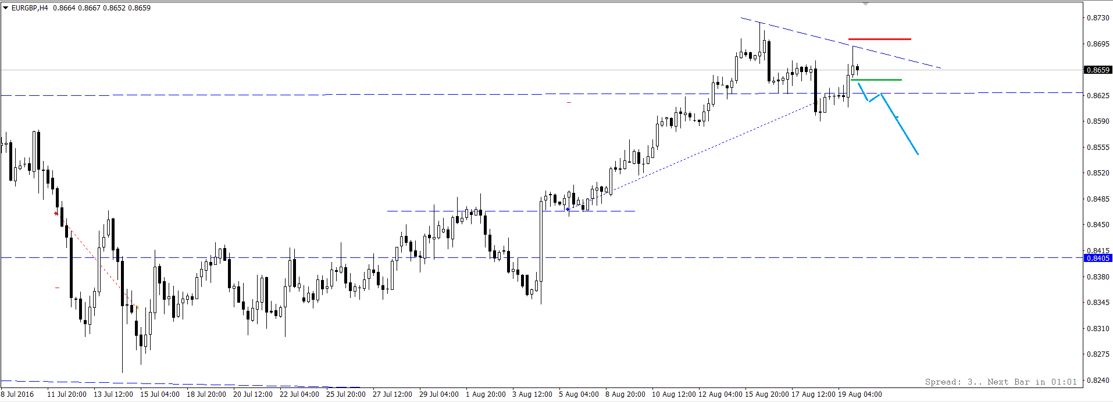This screenshot has height=402, width=1113.
Task: Click the 20 Jul 12:00 time label
Action: coord(253,394)
